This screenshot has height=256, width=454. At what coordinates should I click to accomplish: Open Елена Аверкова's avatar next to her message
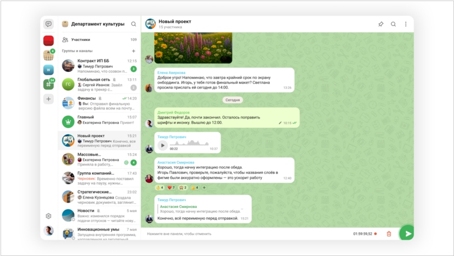149,88
